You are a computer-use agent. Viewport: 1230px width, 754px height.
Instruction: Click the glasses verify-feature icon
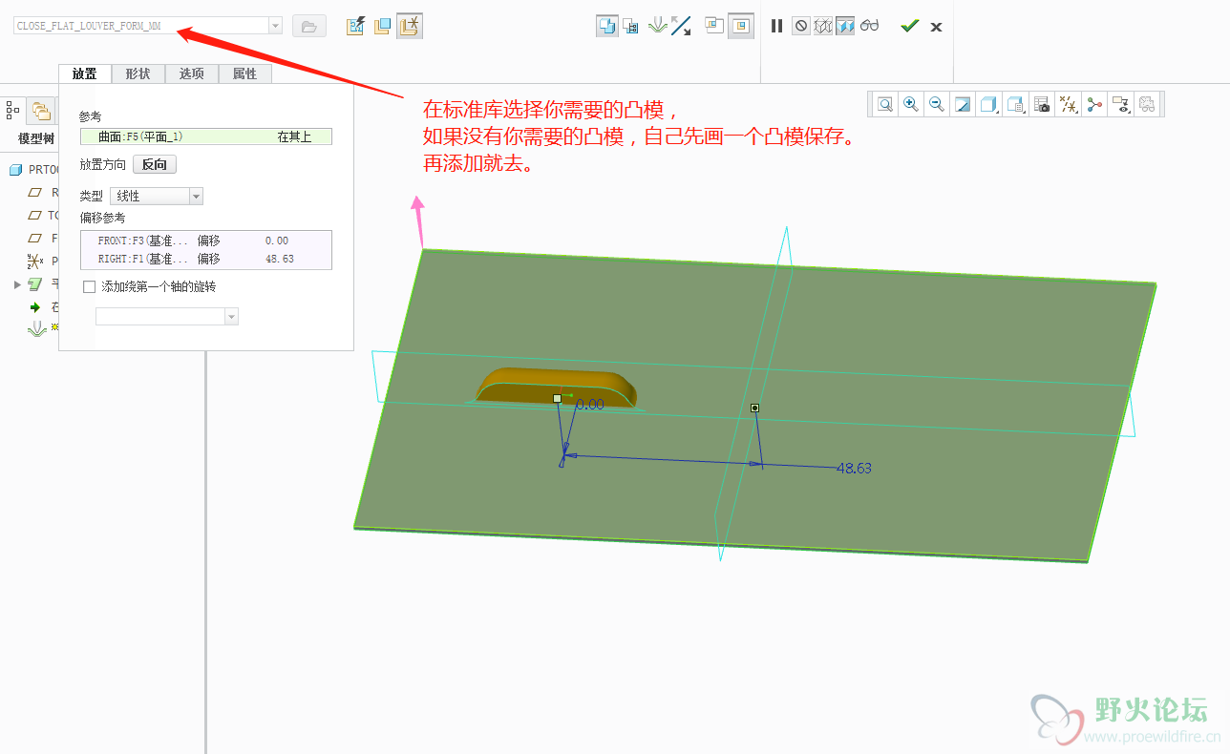[x=869, y=27]
